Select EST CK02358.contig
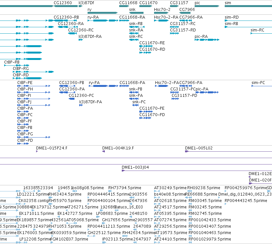Screen dimensions: 272x244 coord(34,201)
